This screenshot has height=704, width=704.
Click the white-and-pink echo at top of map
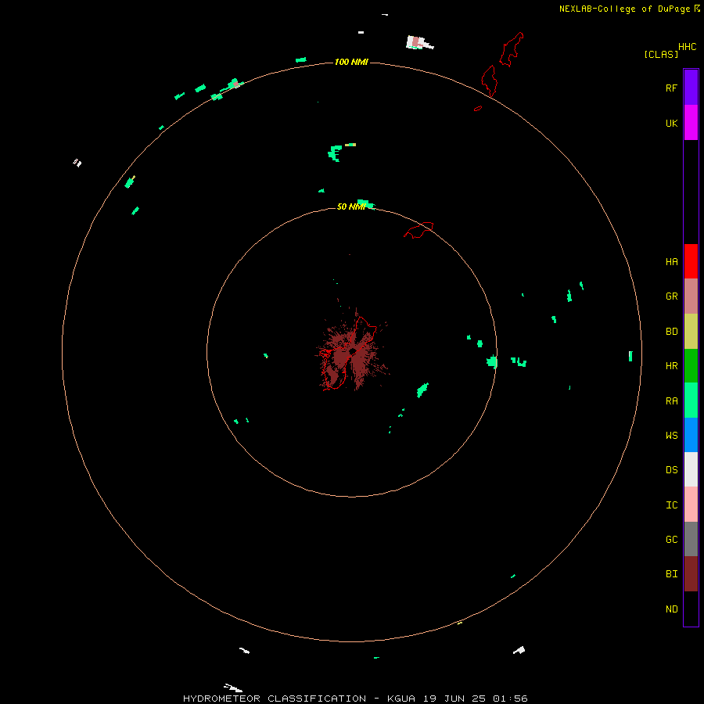click(x=419, y=43)
